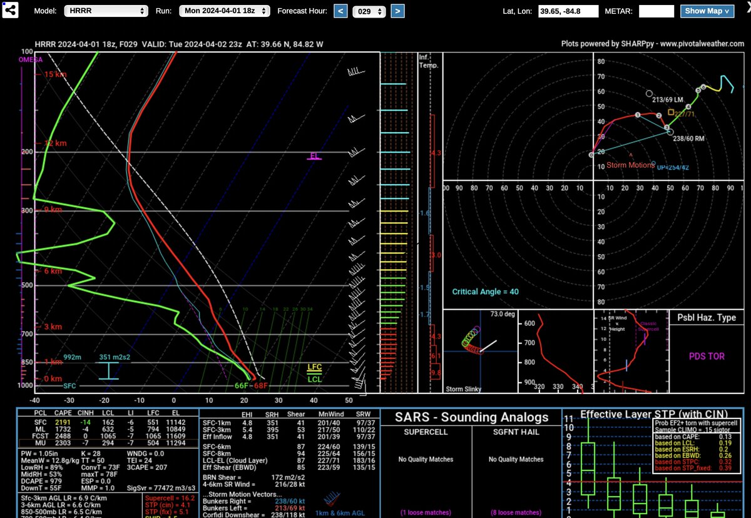
Task: Advance to the next forecast hour
Action: (397, 11)
